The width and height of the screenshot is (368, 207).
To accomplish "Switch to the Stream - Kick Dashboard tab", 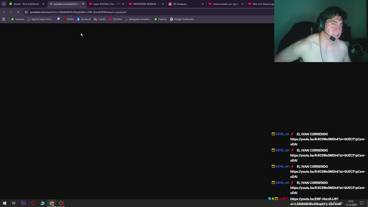I will [26, 4].
